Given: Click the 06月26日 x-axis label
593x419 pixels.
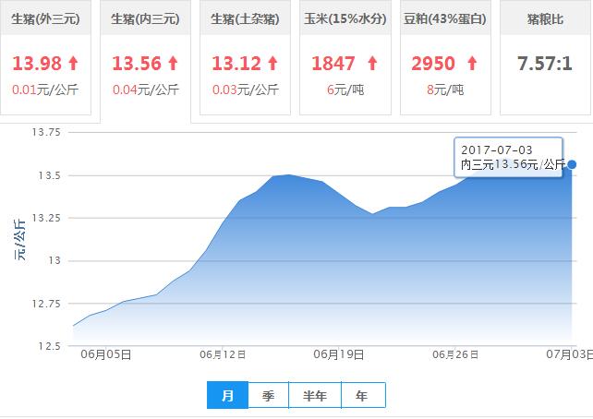Looking at the screenshot, I should point(455,354).
